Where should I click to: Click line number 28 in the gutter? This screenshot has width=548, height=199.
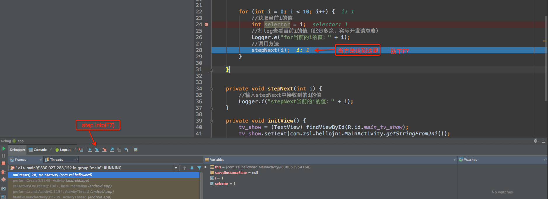tap(199, 50)
